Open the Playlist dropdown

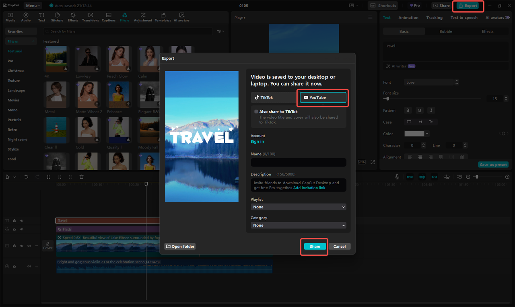point(298,206)
